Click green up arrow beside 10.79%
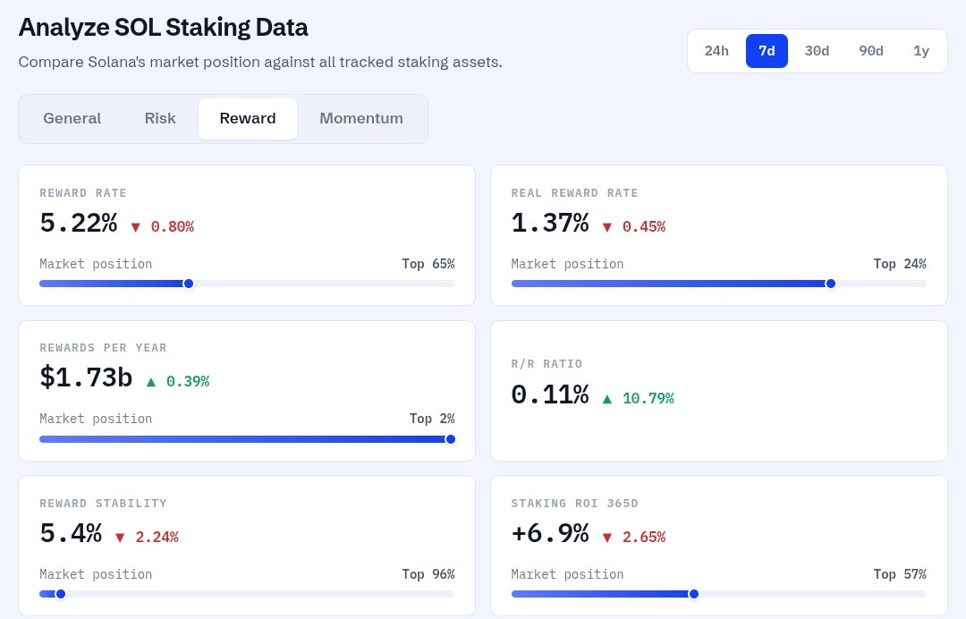 (x=606, y=398)
